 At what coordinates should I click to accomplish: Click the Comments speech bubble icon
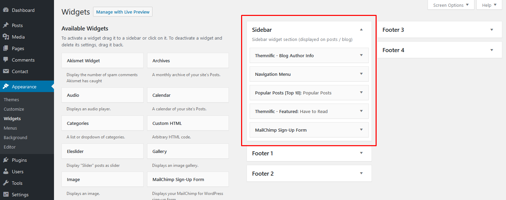[6, 60]
